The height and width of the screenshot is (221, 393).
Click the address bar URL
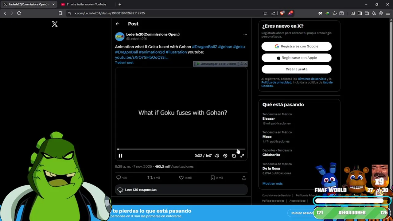pyautogui.click(x=109, y=13)
